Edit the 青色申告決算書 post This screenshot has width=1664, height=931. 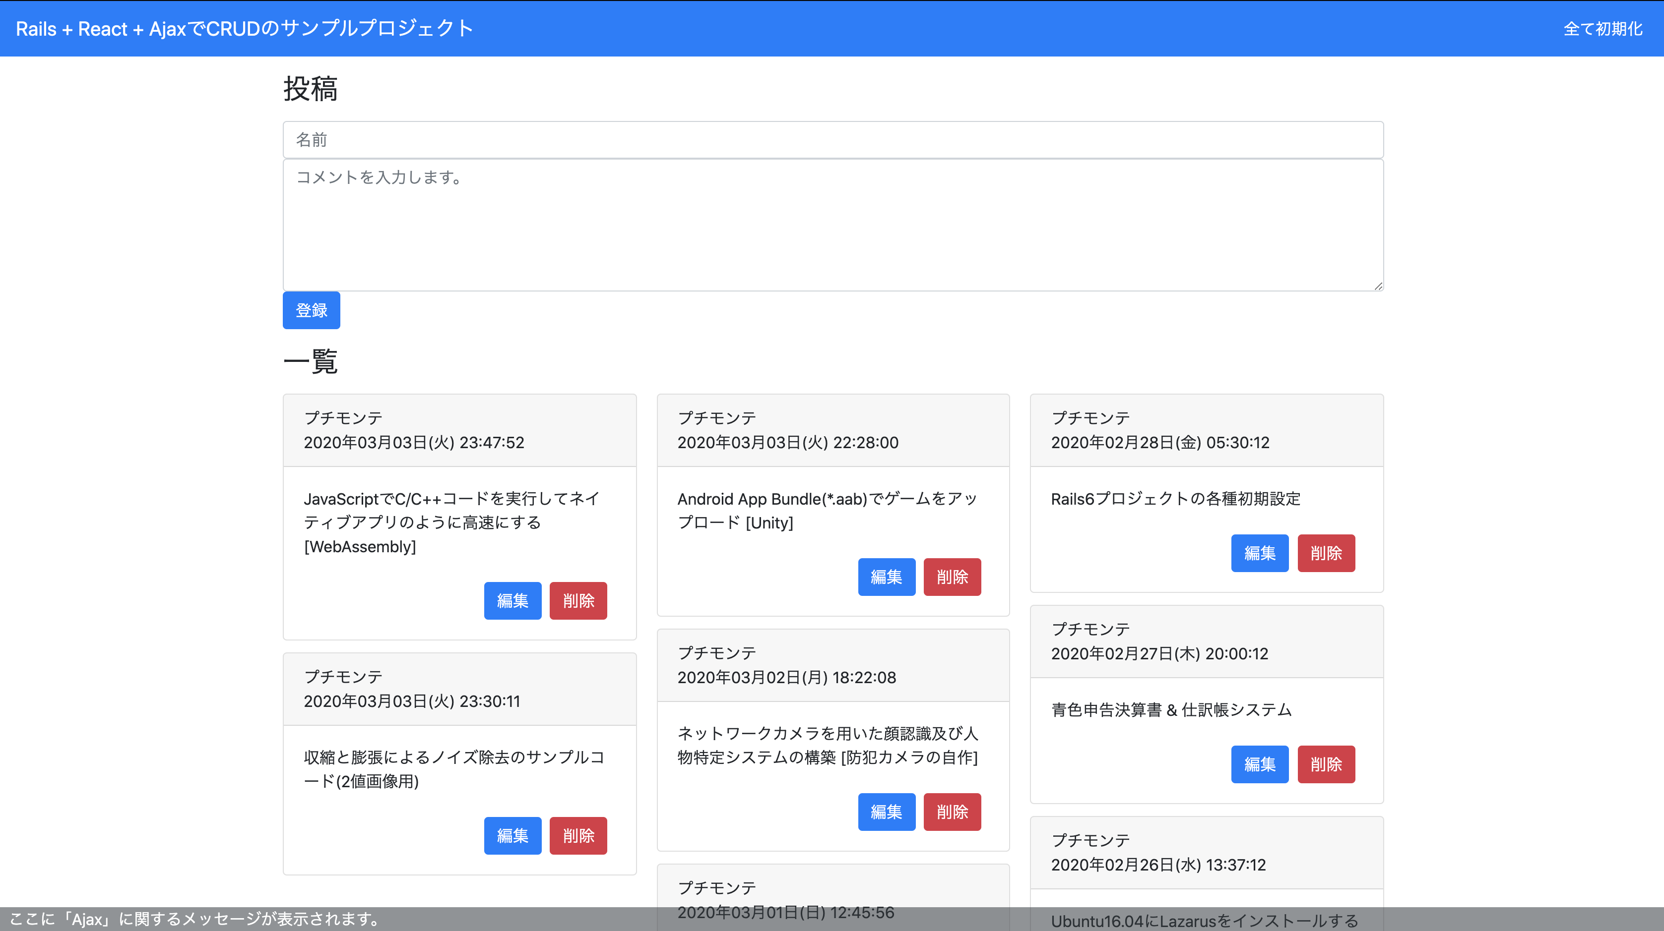[1260, 764]
